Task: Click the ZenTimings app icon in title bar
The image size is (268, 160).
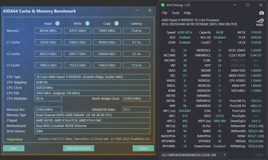Action: (x=163, y=5)
